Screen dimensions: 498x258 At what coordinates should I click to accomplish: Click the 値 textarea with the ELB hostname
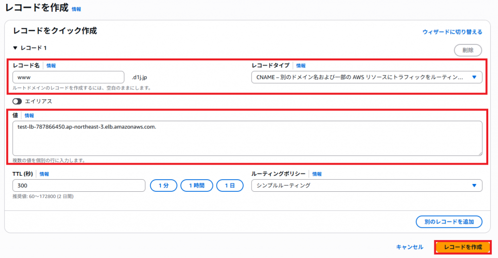247,138
